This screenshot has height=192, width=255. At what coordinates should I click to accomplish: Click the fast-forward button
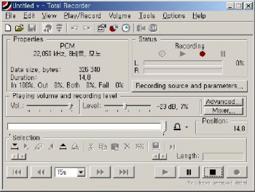100,172
